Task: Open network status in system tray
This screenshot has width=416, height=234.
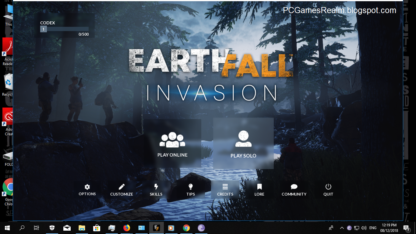Action: click(357, 228)
